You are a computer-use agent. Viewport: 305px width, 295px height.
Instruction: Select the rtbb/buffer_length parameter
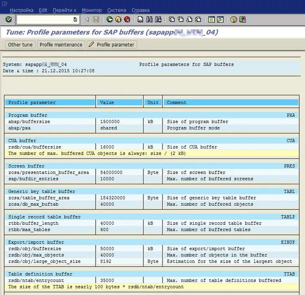click(x=33, y=224)
